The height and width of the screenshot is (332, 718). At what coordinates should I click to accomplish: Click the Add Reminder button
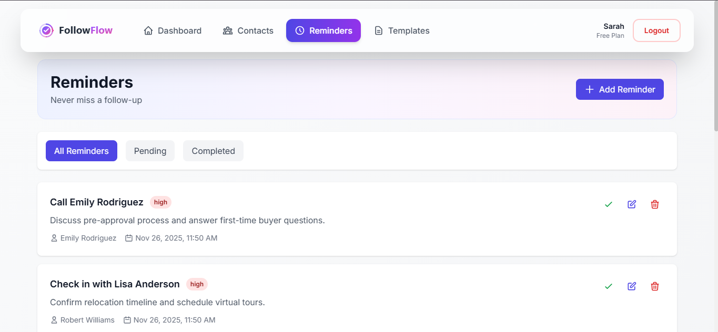(620, 89)
